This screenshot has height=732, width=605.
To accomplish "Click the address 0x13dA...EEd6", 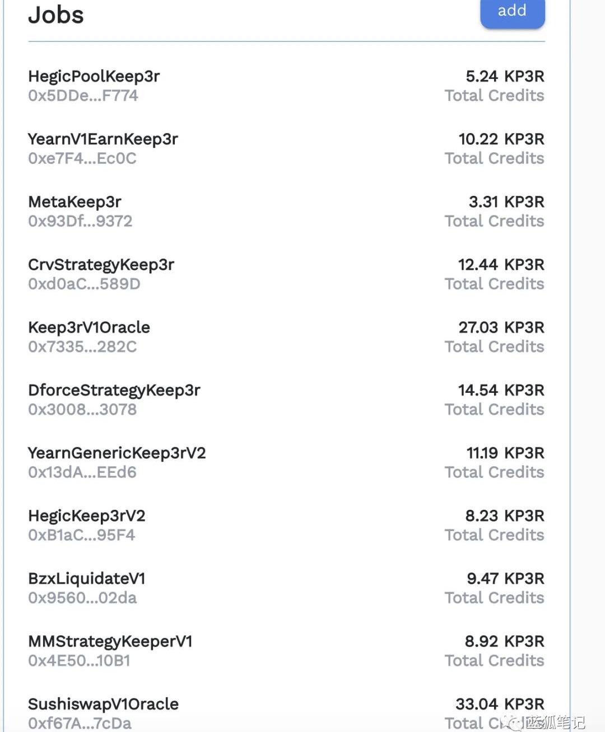I will [x=82, y=472].
